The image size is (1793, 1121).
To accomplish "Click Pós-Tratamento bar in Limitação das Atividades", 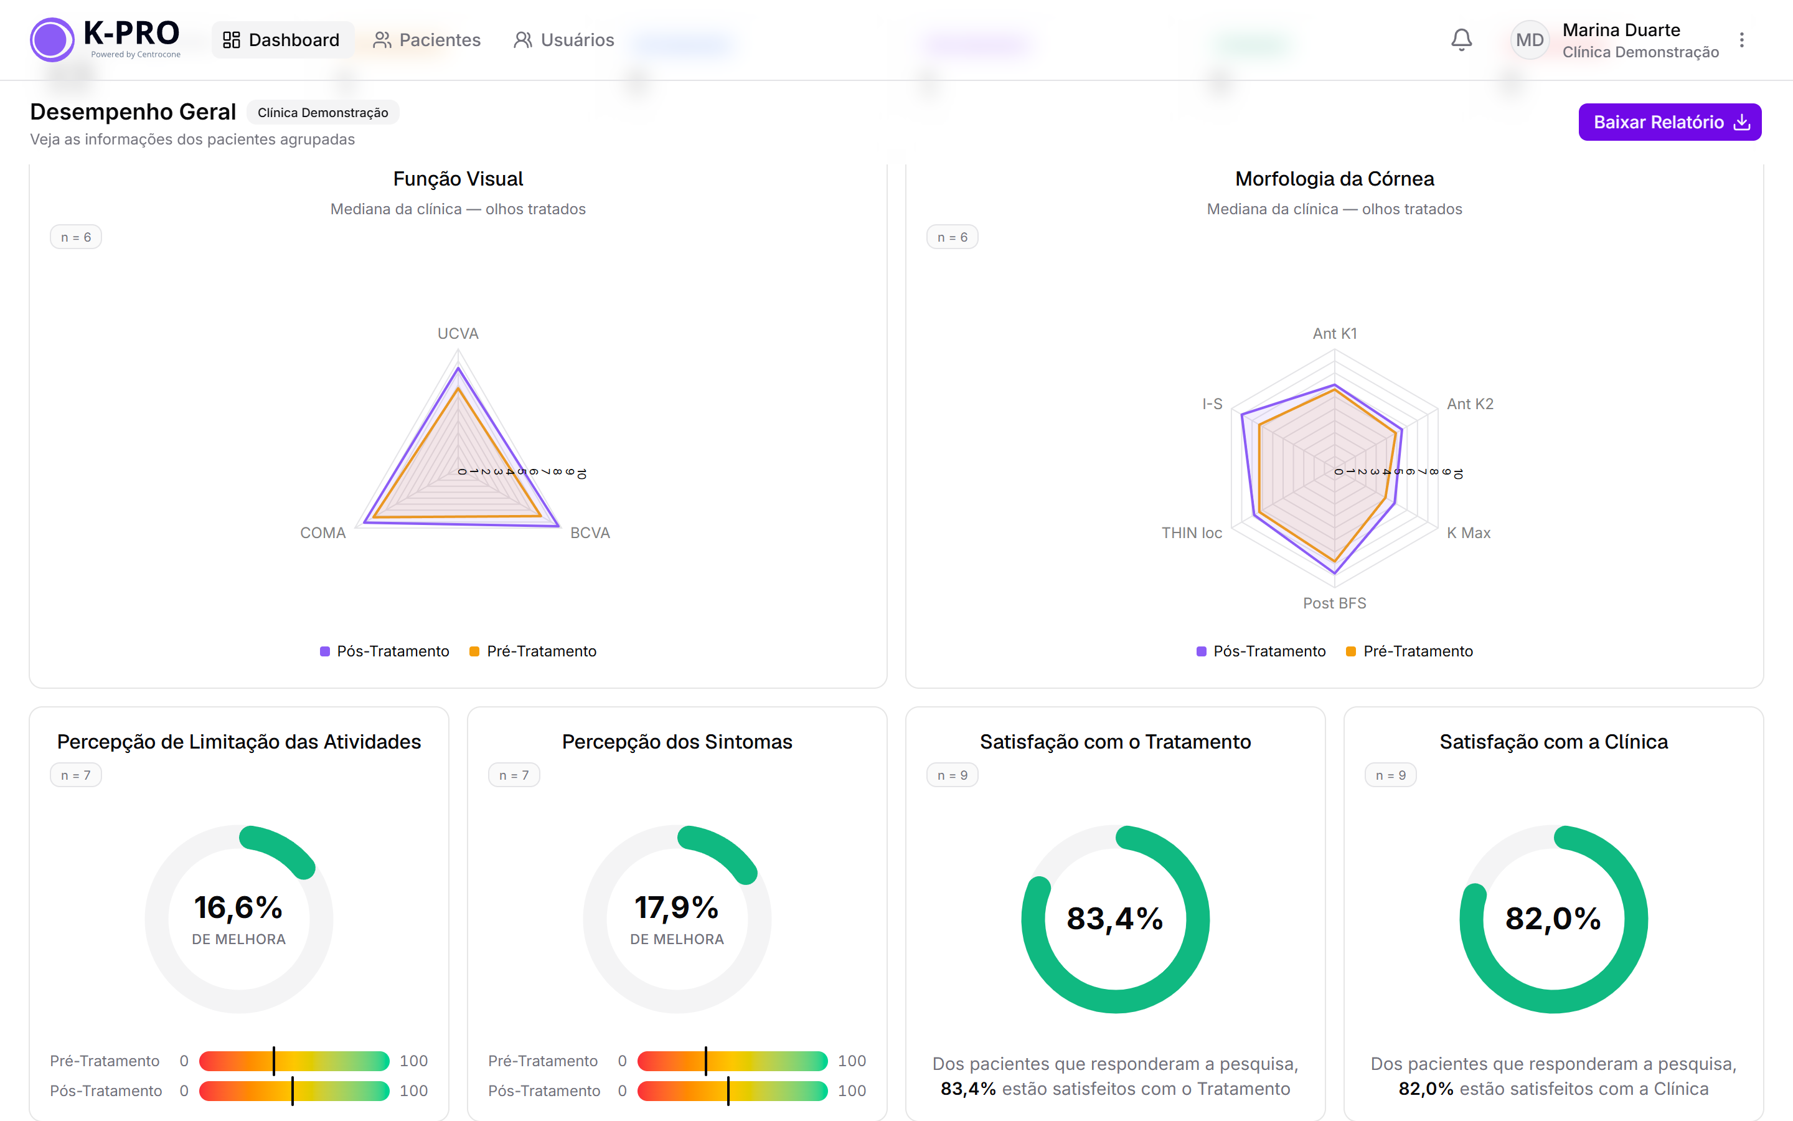I will click(294, 1090).
